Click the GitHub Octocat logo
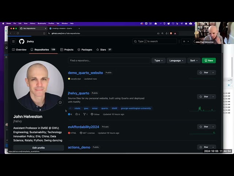Viewport: 234px width, 176px height. (x=22, y=41)
